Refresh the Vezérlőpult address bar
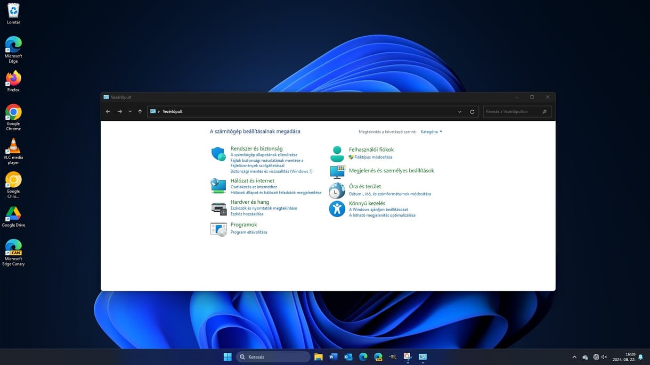 (472, 112)
